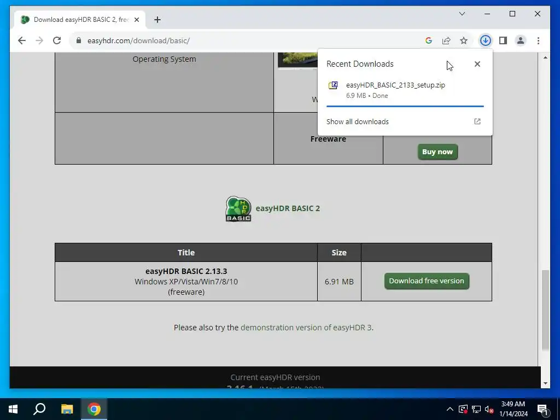Viewport: 560px width, 420px height.
Task: Share this page using share icon
Action: click(446, 40)
